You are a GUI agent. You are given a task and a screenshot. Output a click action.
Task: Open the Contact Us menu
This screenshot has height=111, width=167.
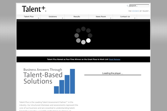click(x=125, y=17)
